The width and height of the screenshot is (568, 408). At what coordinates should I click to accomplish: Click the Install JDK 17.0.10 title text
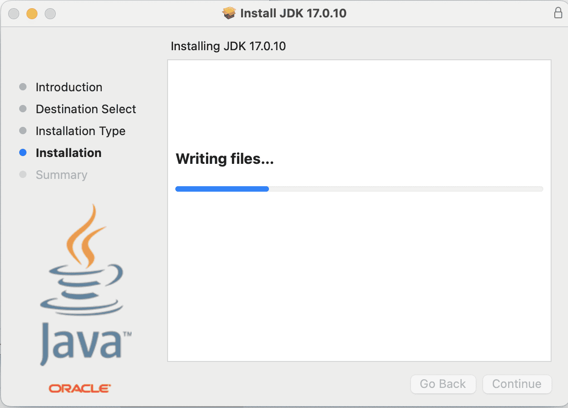pos(293,13)
